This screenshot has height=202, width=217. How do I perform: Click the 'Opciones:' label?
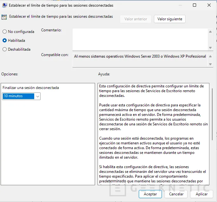[10, 74]
